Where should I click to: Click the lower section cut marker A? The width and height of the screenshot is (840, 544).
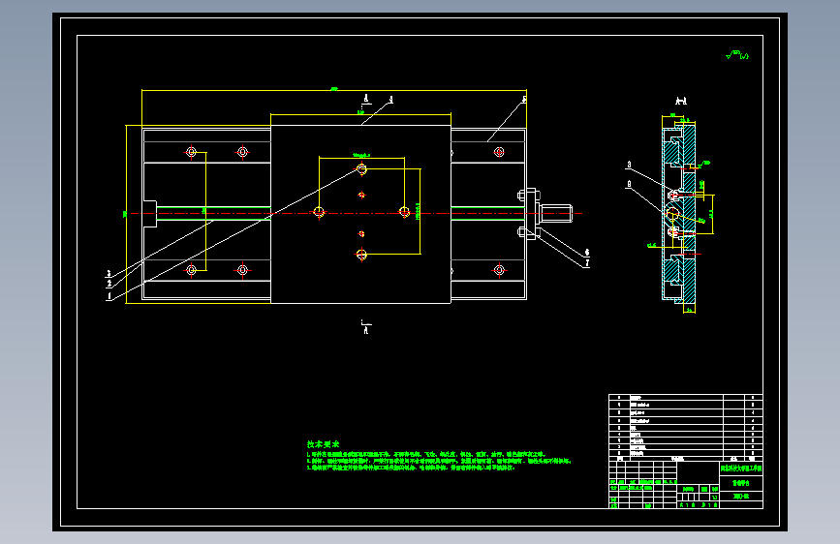click(366, 327)
